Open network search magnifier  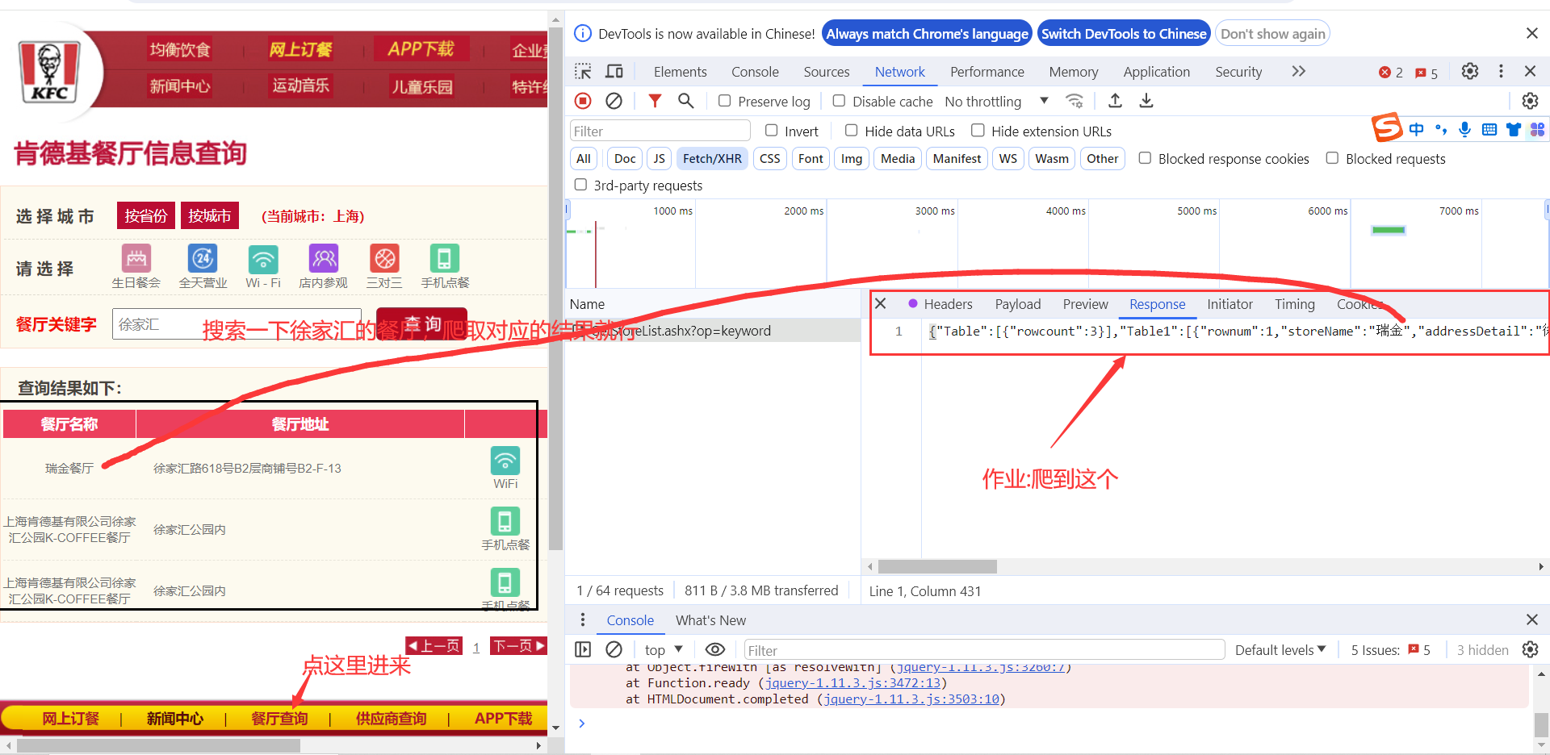[685, 101]
